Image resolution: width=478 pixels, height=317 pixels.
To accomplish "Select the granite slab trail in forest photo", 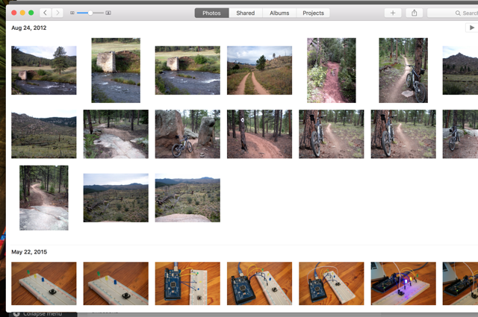I will [116, 134].
